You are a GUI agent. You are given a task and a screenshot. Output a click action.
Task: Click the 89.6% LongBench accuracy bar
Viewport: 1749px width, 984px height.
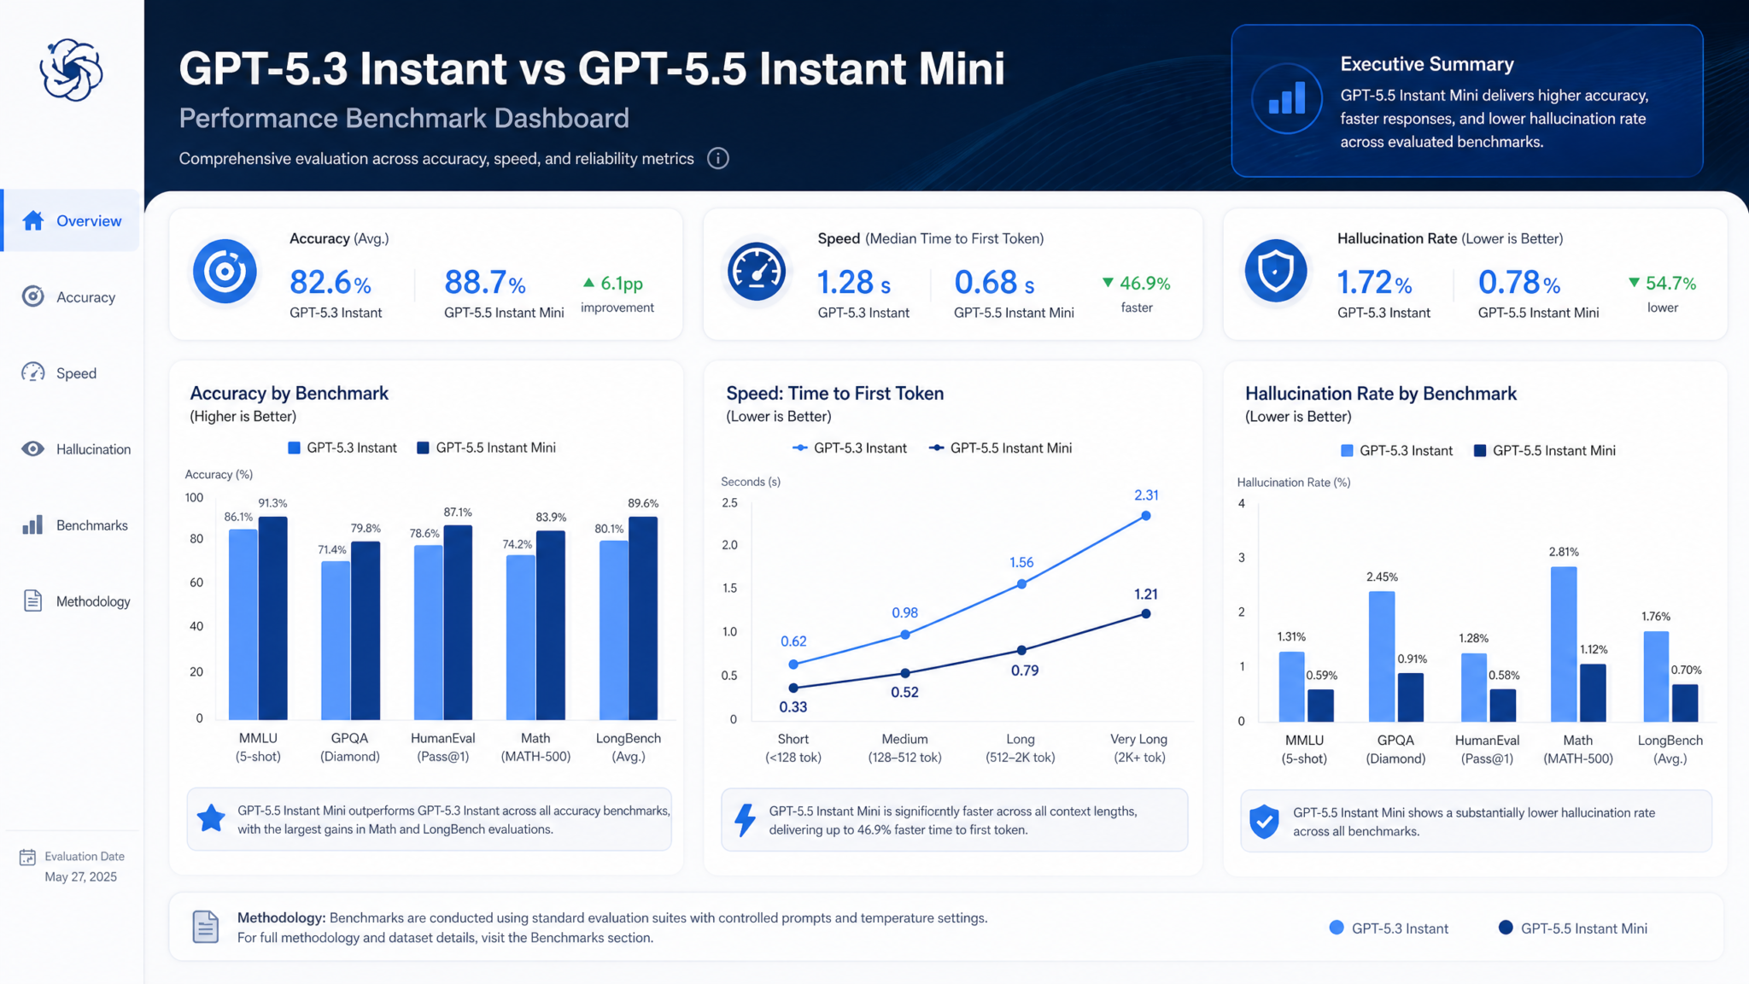click(643, 618)
